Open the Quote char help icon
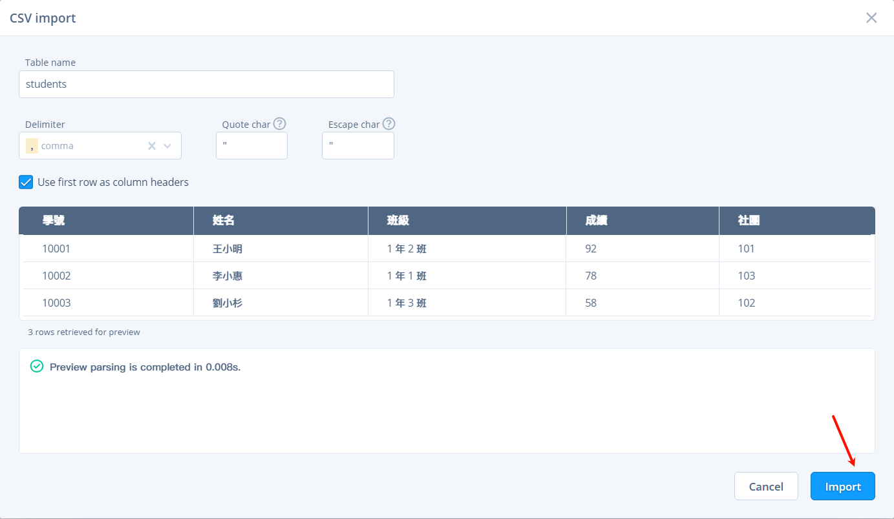 tap(279, 124)
